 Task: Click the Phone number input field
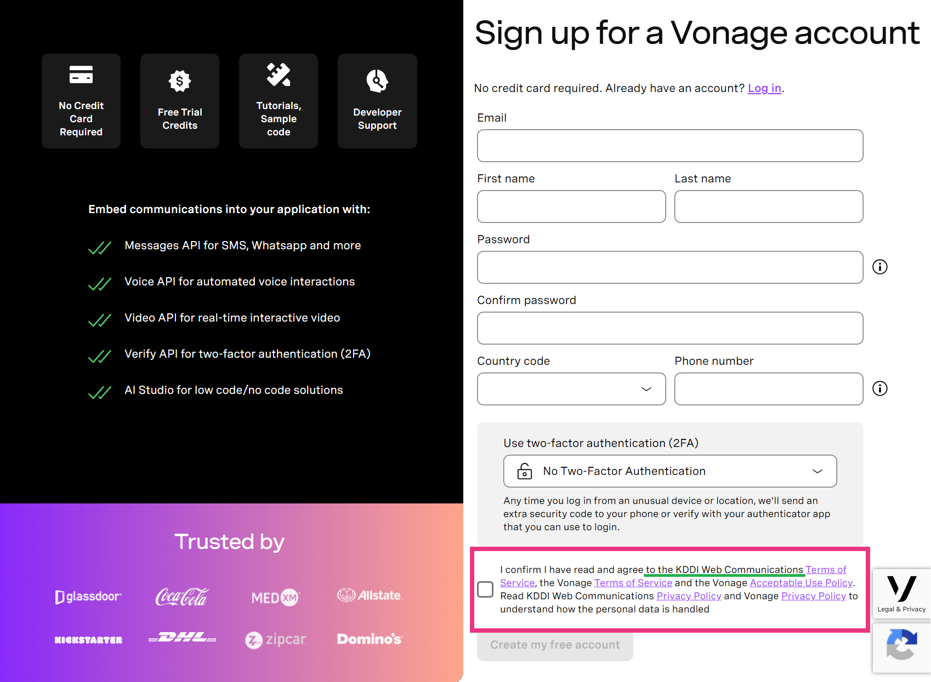769,389
